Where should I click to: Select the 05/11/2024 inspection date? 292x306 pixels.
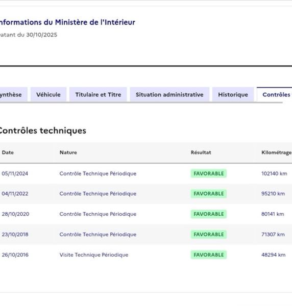(x=15, y=173)
